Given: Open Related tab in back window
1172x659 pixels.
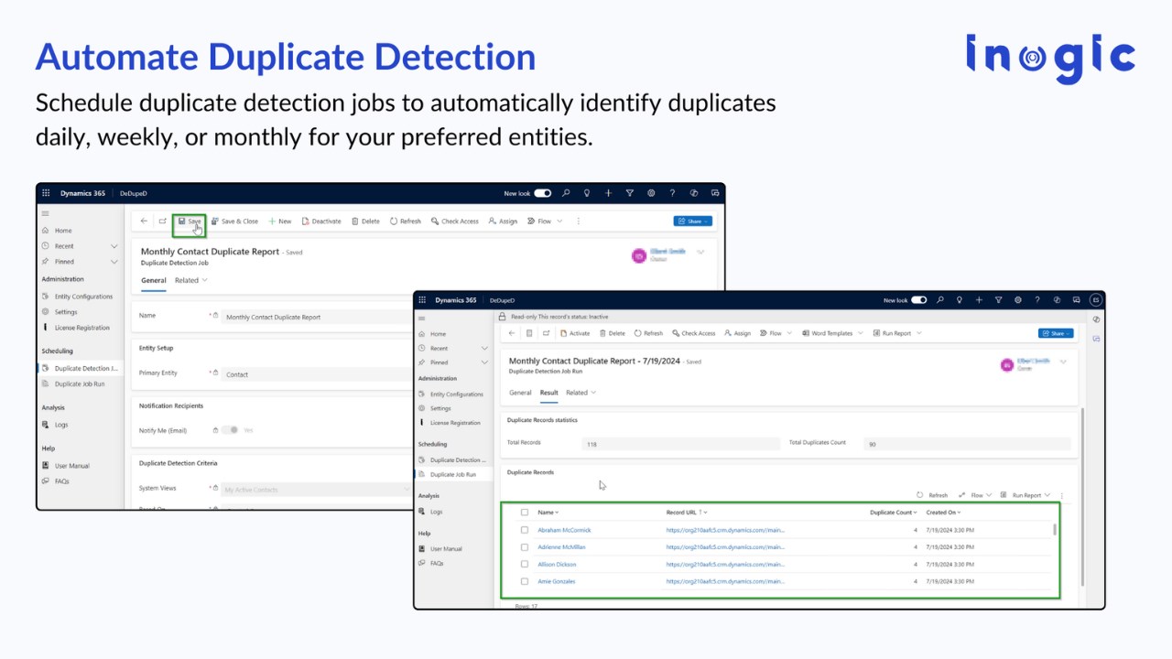Looking at the screenshot, I should (x=191, y=280).
